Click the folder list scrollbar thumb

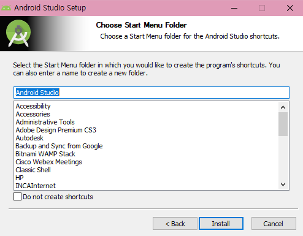[x=283, y=124]
